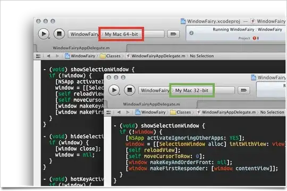The width and height of the screenshot is (287, 191).
Task: Click 'makeFirstResponder' in front window code
Action: click(178, 169)
